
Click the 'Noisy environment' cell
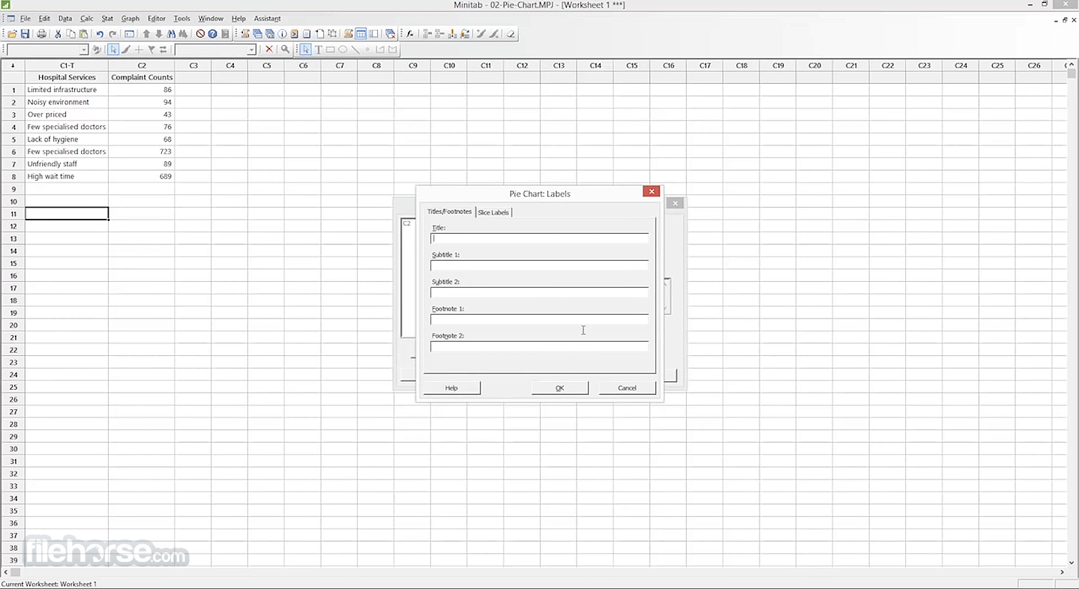[x=67, y=102]
